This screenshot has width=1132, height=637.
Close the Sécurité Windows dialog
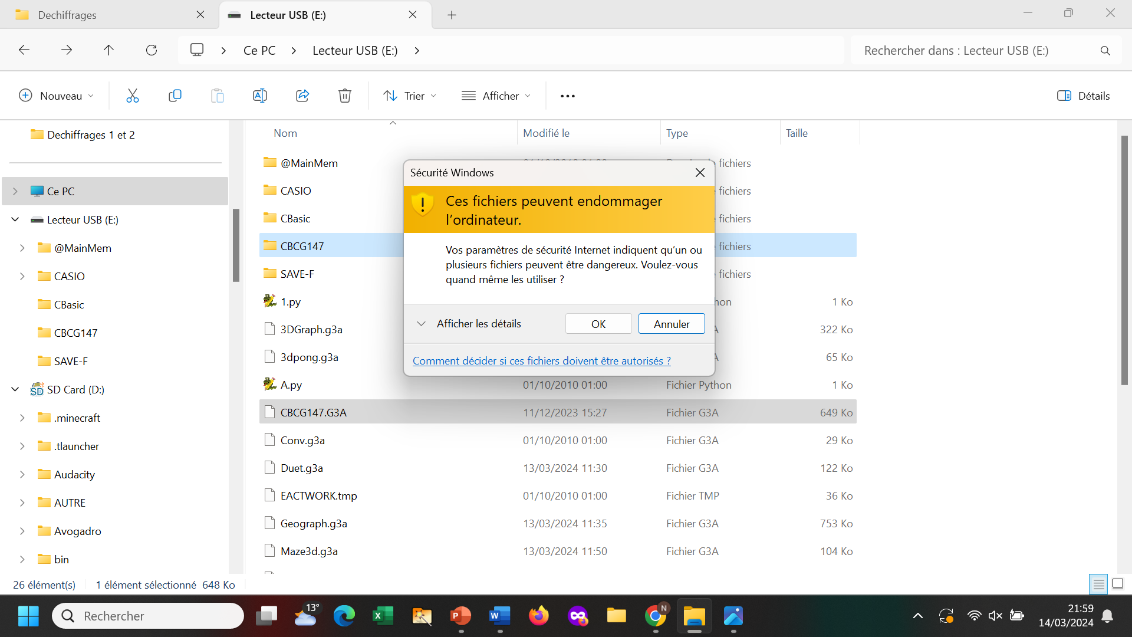pos(700,172)
